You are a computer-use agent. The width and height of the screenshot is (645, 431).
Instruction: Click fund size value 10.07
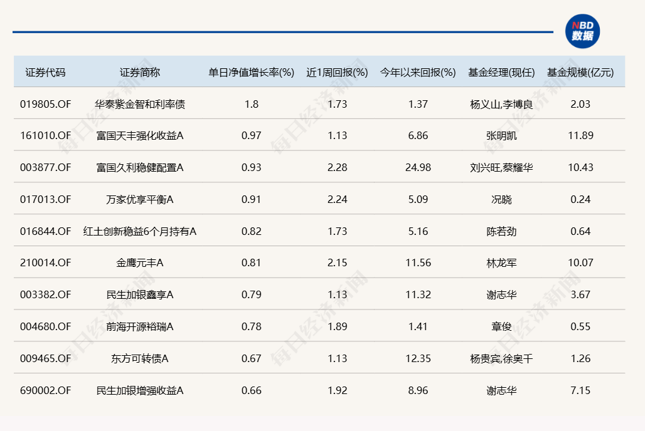pyautogui.click(x=580, y=262)
